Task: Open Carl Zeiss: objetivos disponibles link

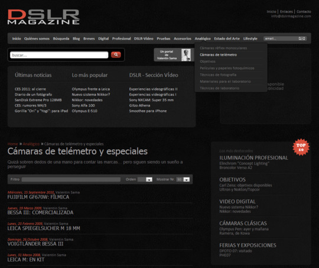Action: tap(246, 185)
